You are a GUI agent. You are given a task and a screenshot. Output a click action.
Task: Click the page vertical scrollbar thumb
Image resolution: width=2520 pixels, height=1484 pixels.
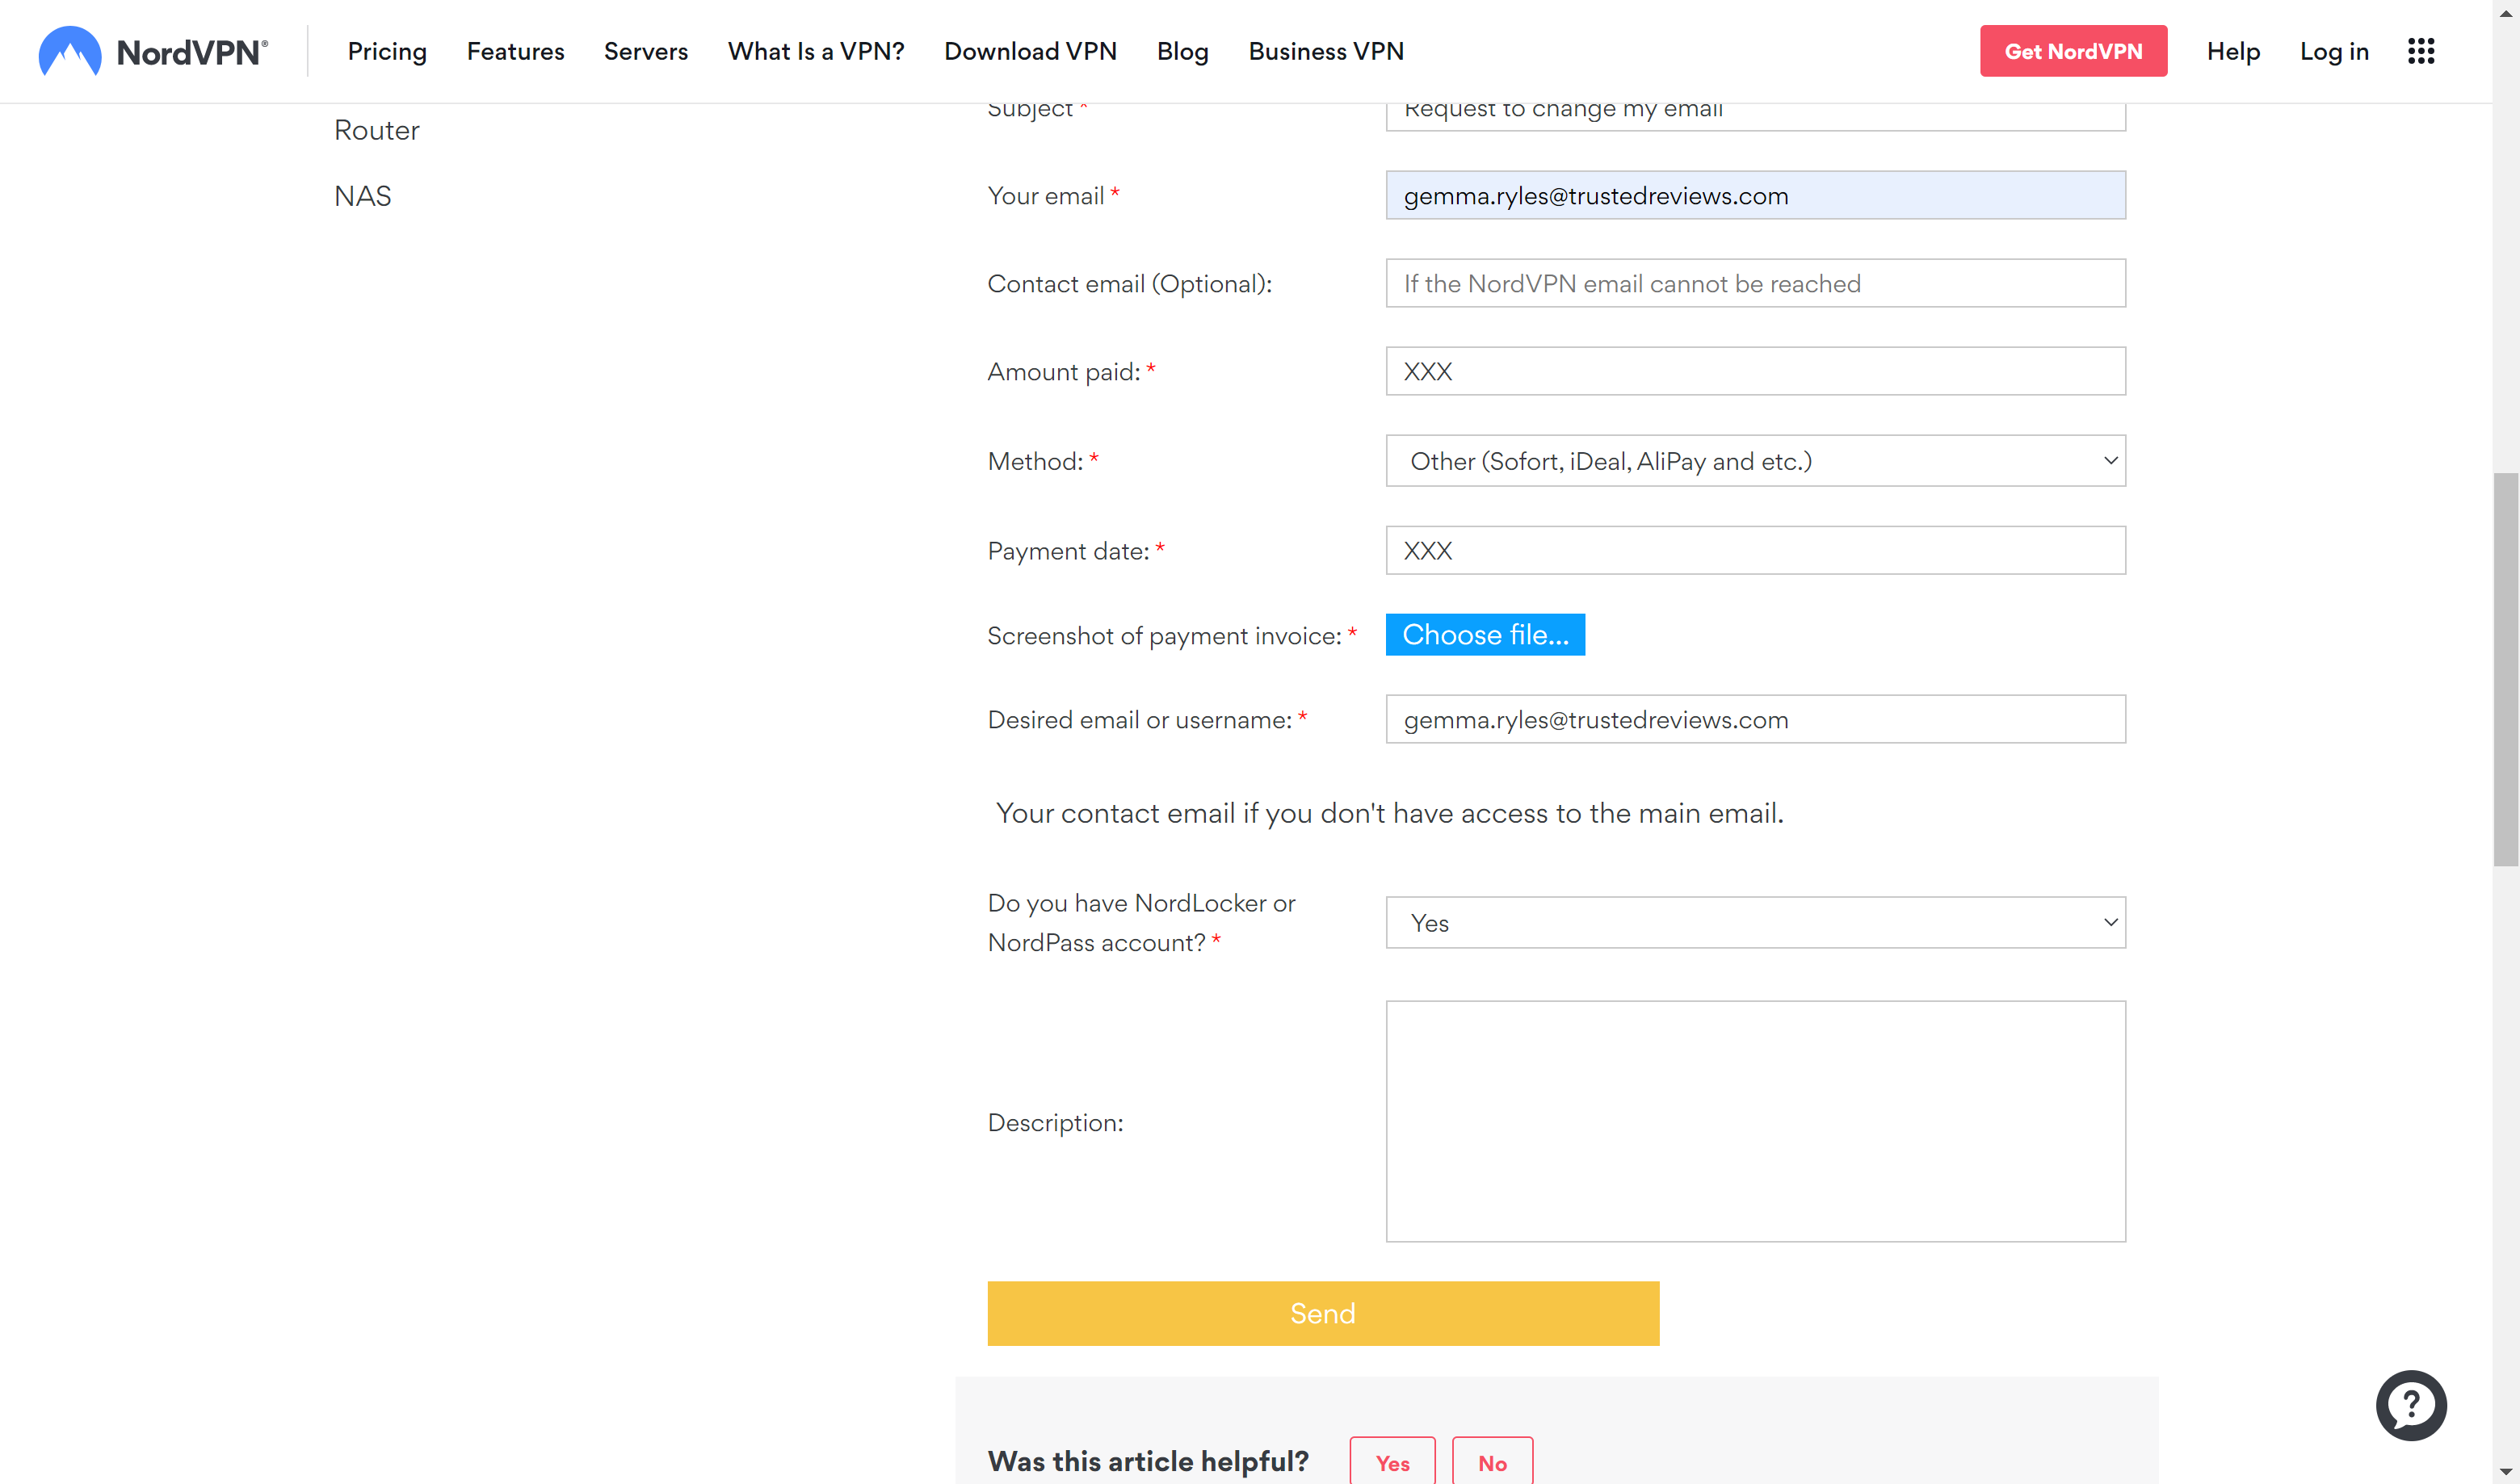click(2505, 670)
